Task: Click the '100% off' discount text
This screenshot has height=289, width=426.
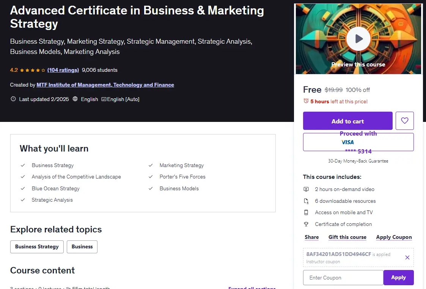Action: (x=358, y=90)
